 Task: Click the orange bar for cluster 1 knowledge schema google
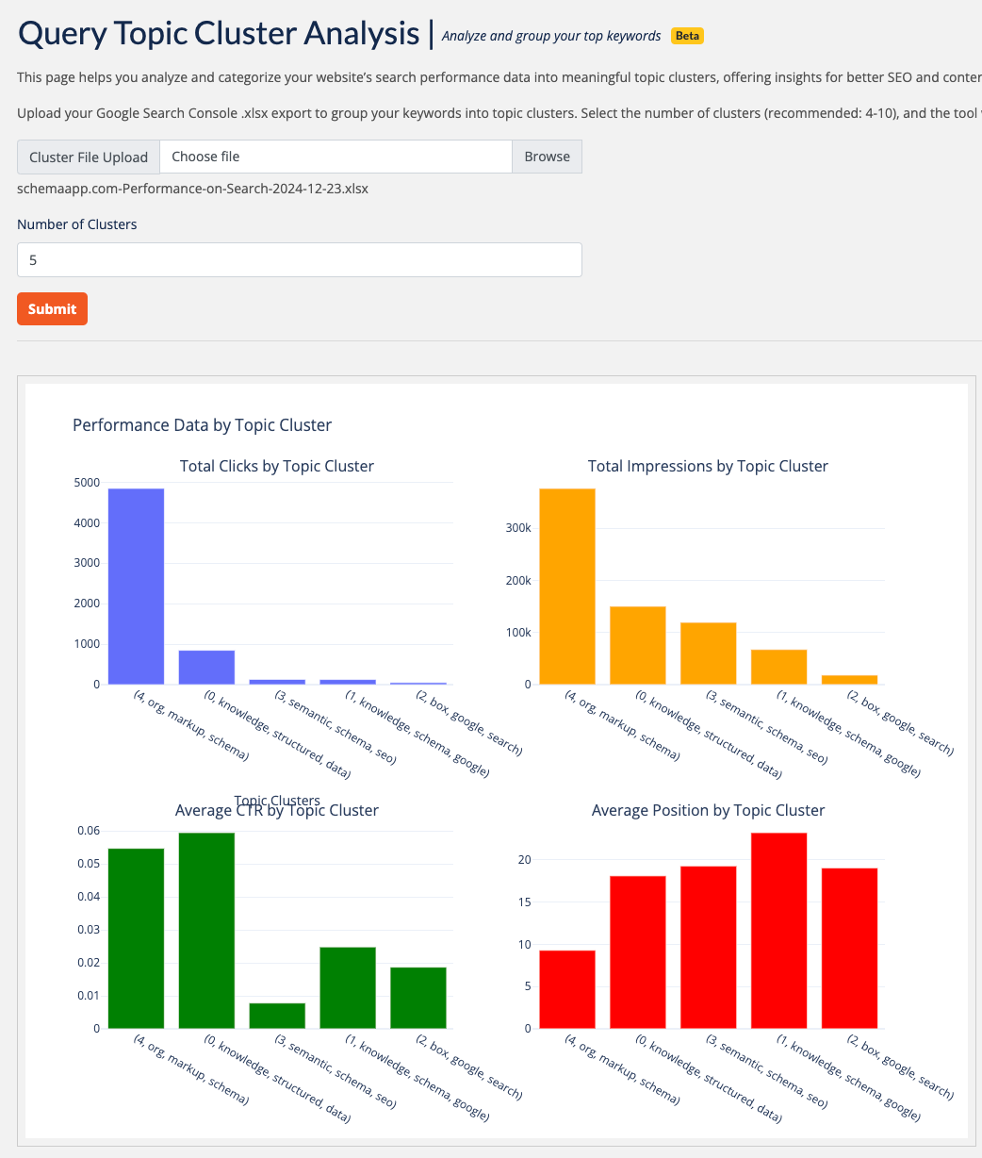tap(779, 667)
